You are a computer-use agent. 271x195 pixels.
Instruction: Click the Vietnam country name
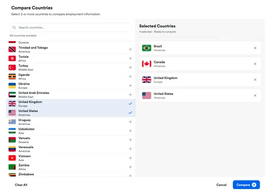point(25,156)
